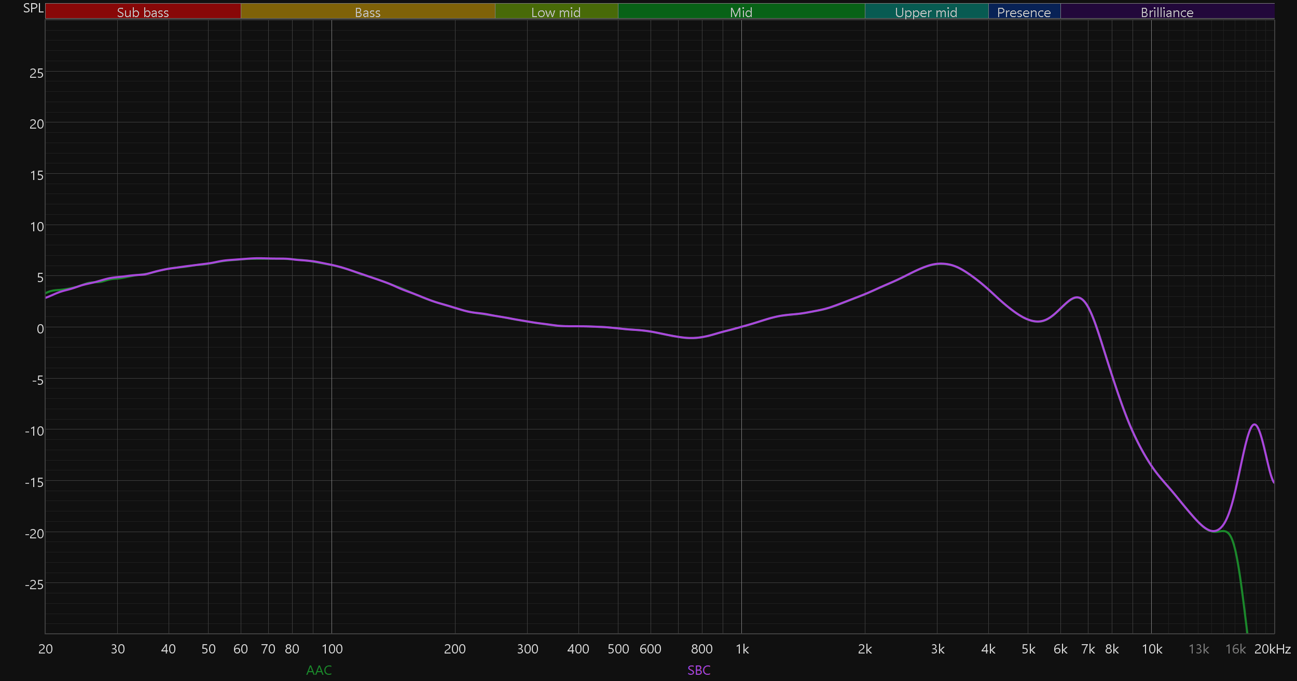This screenshot has height=681, width=1297.
Task: Click the 0 dB level axis label
Action: [40, 329]
